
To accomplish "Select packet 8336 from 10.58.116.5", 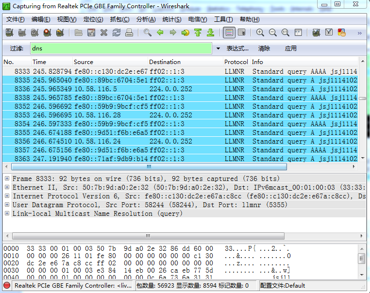I will click(180, 89).
